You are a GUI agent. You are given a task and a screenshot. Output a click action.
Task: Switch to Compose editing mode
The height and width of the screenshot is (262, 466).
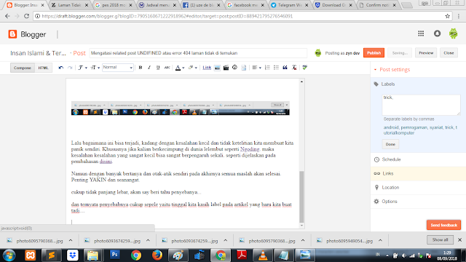pyautogui.click(x=23, y=68)
